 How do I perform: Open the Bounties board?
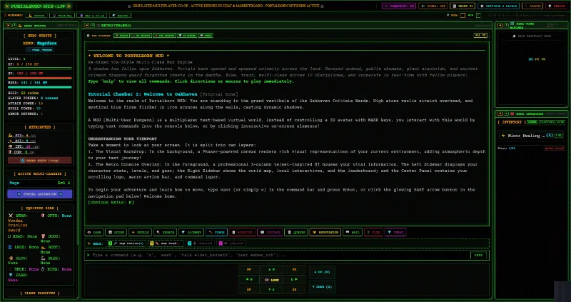242,232
